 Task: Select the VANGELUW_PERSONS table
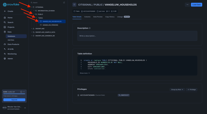click(50, 25)
